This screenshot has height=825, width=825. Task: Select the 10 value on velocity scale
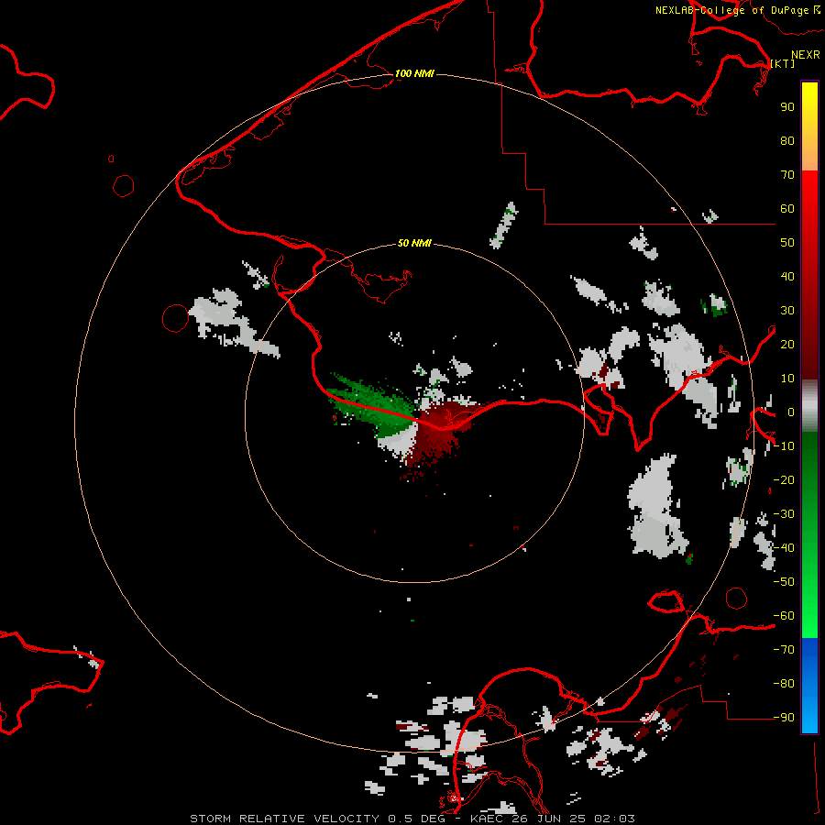click(x=787, y=379)
